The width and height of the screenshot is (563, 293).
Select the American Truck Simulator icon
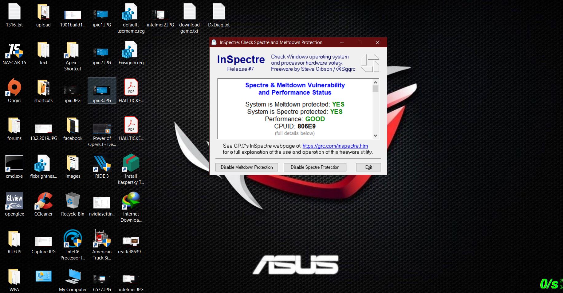coord(102,239)
